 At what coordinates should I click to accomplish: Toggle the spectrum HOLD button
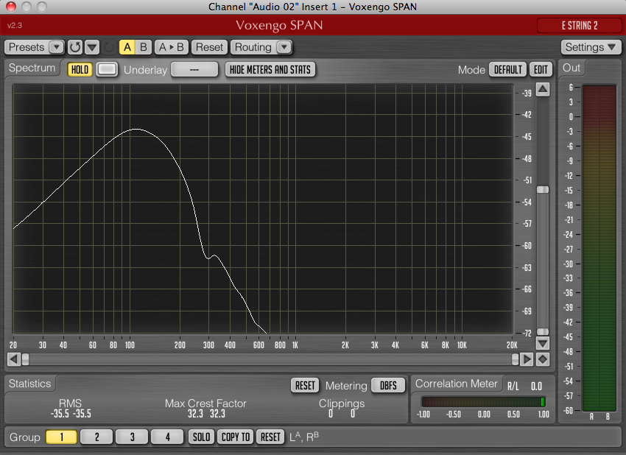coord(80,69)
